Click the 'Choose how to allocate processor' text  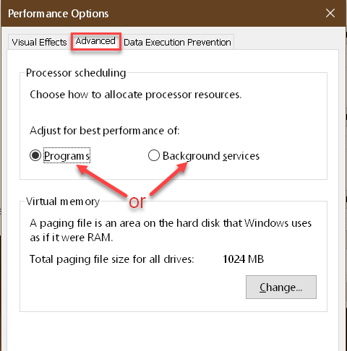tap(136, 95)
